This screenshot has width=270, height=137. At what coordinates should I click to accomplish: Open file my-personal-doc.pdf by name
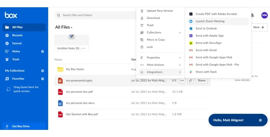79,92
